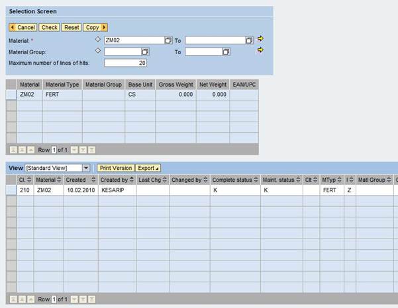Go to previous row in upper table pager
The image size is (398, 308).
click(x=30, y=150)
